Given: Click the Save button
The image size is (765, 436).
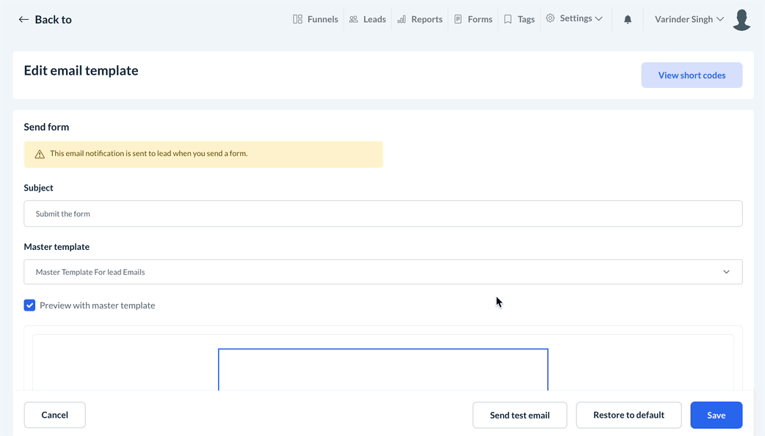Looking at the screenshot, I should point(716,415).
